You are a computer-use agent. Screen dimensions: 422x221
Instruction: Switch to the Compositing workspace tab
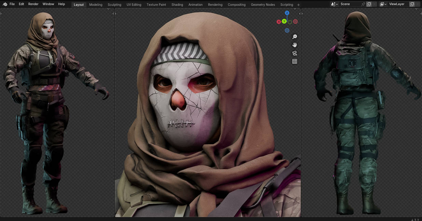coord(237,4)
